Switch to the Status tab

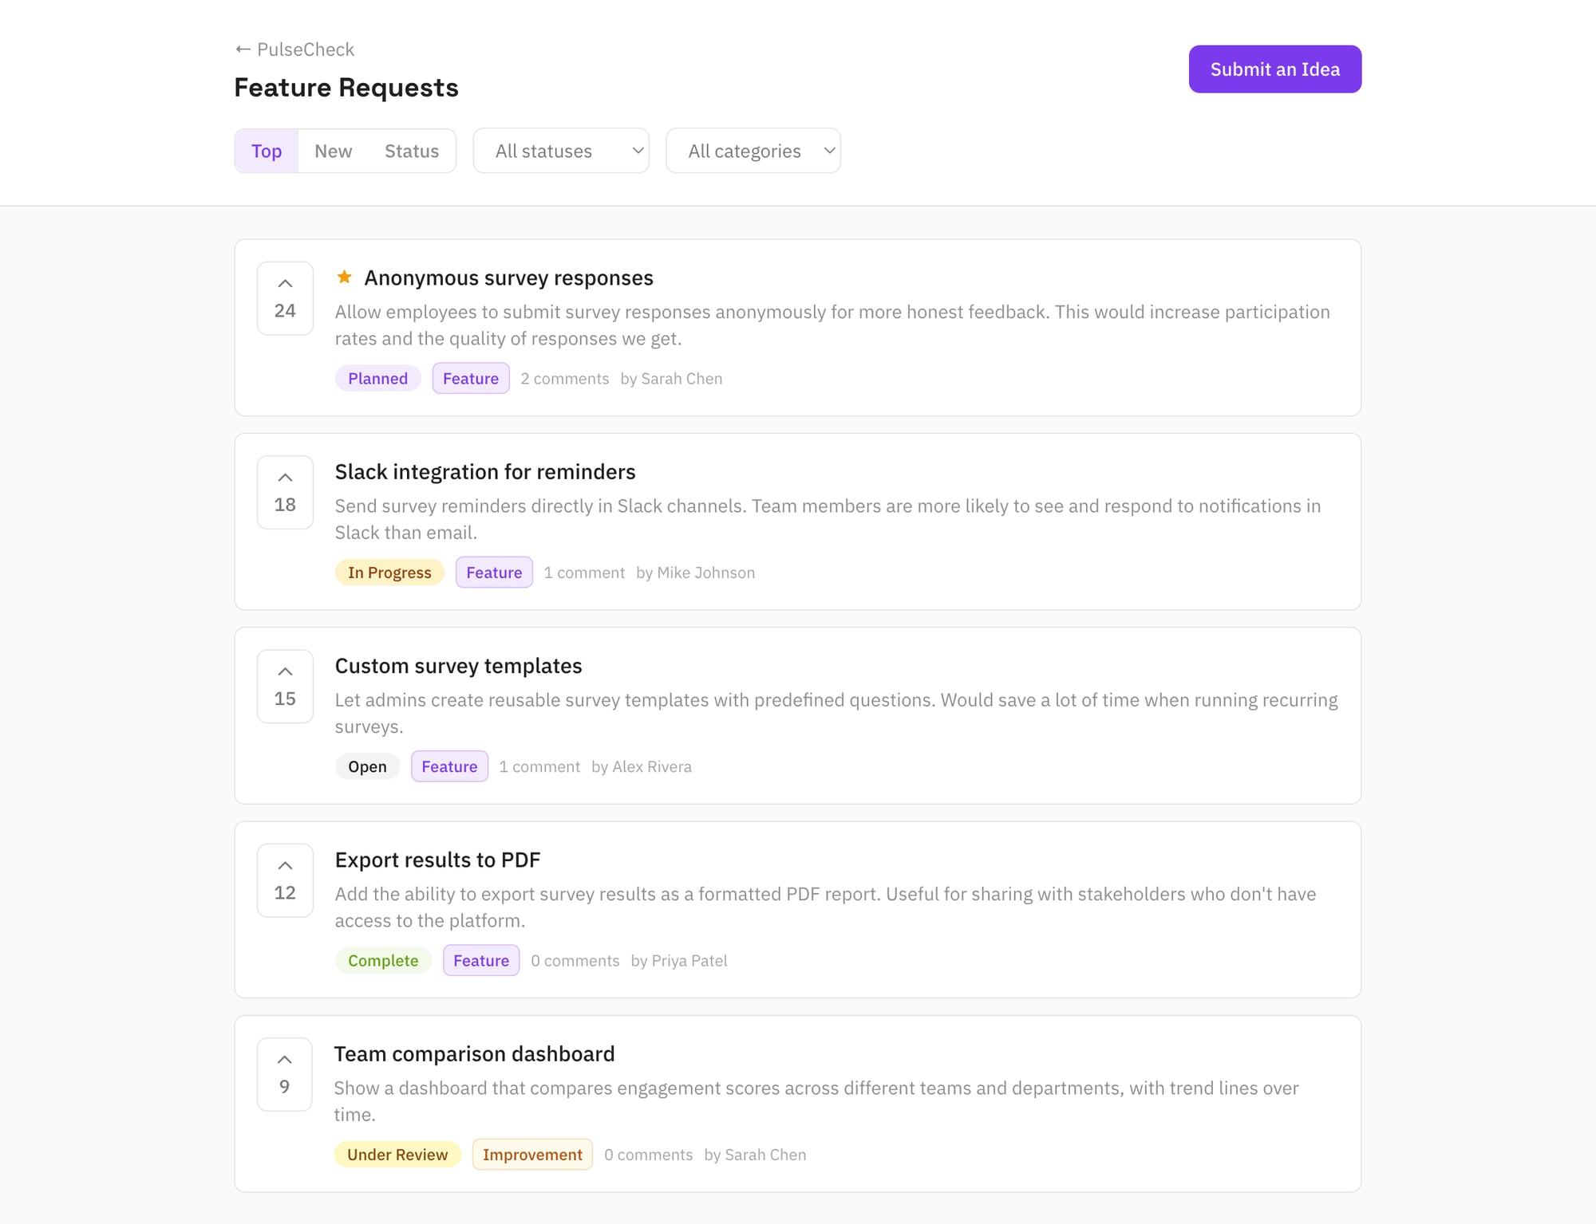412,150
